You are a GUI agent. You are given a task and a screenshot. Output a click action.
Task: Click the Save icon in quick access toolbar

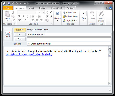9,4
